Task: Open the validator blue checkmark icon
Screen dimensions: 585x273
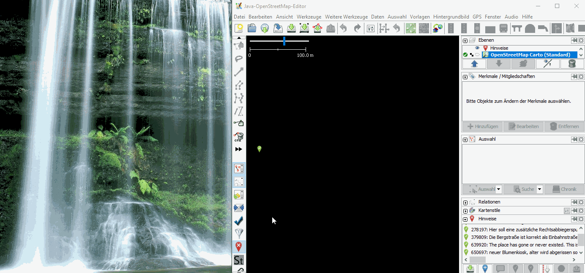Action: pyautogui.click(x=239, y=221)
